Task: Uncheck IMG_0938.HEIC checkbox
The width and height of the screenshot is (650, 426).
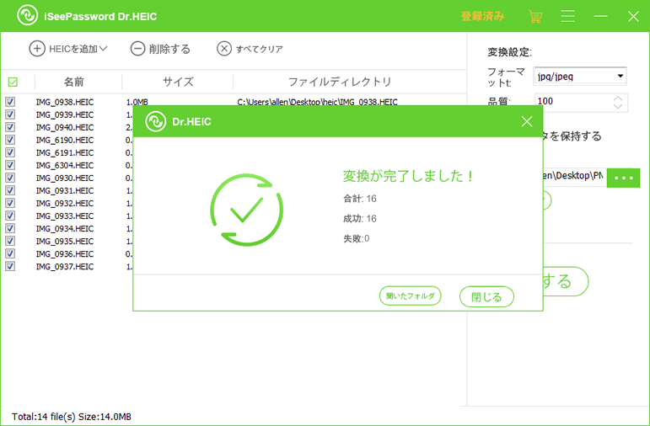Action: point(10,101)
